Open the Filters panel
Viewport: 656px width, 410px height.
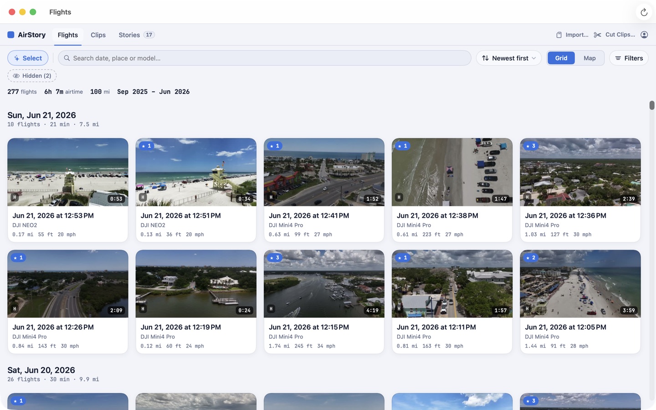629,58
